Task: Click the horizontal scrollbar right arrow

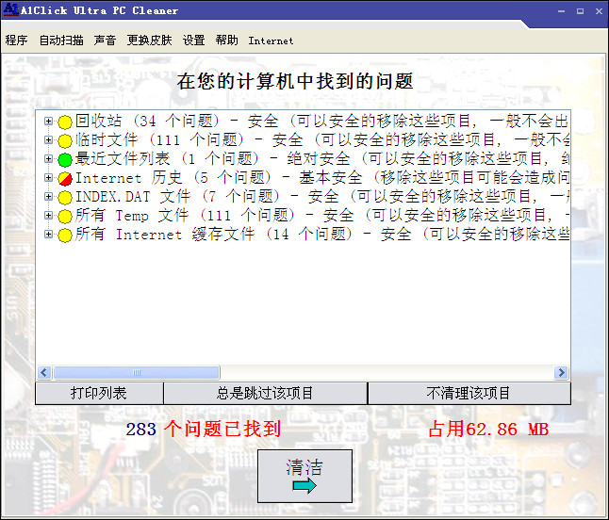Action: [x=562, y=373]
